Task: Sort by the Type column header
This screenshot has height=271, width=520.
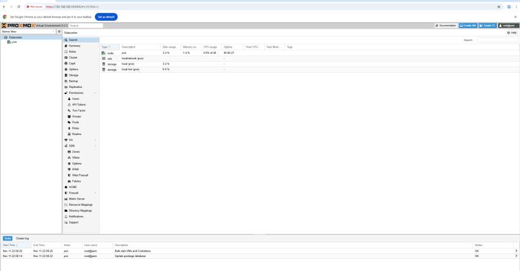Action: pyautogui.click(x=110, y=47)
